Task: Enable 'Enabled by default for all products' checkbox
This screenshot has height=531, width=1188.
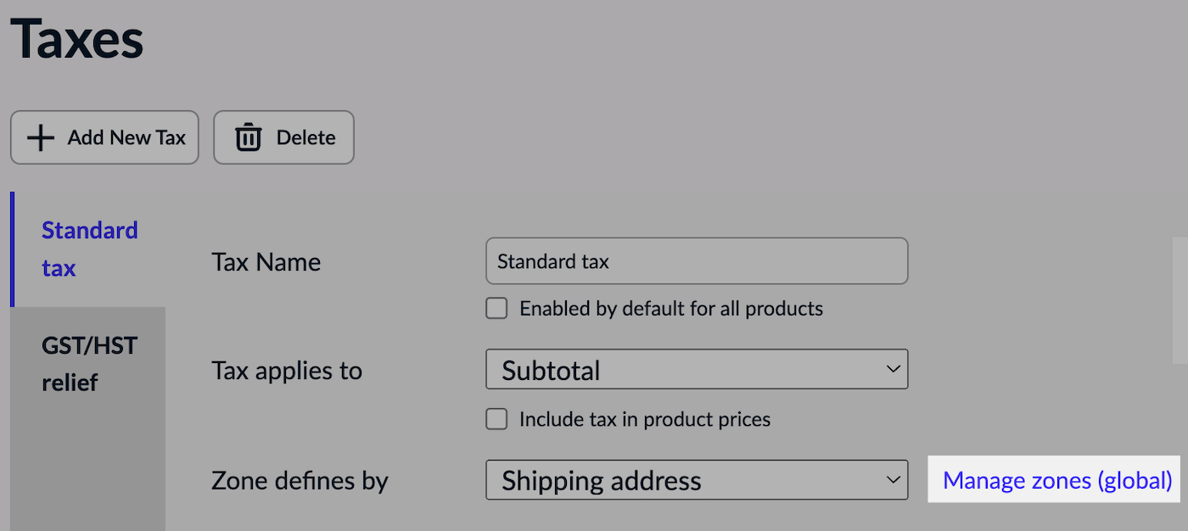Action: (496, 308)
